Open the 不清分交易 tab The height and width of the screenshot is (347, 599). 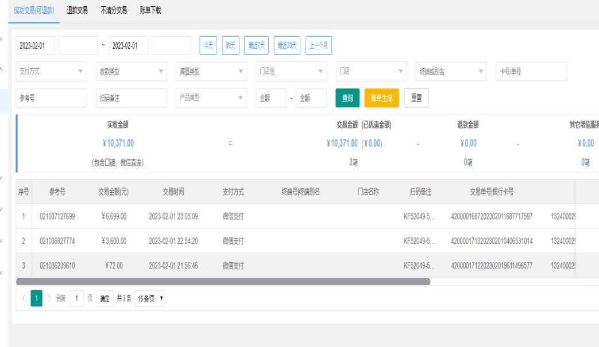[x=114, y=10]
